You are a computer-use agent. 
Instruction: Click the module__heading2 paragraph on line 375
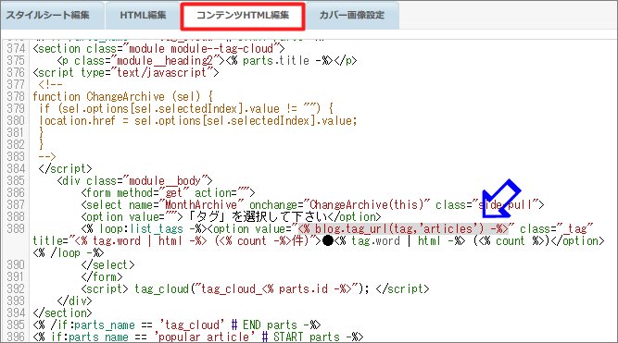click(207, 61)
